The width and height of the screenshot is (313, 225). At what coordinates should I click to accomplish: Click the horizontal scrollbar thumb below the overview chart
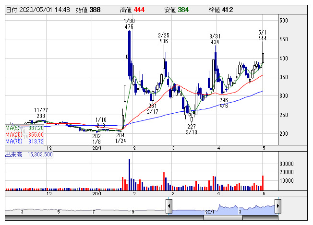click(x=223, y=218)
